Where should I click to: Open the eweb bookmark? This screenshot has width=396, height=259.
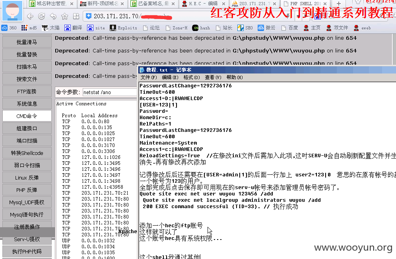tap(362, 28)
